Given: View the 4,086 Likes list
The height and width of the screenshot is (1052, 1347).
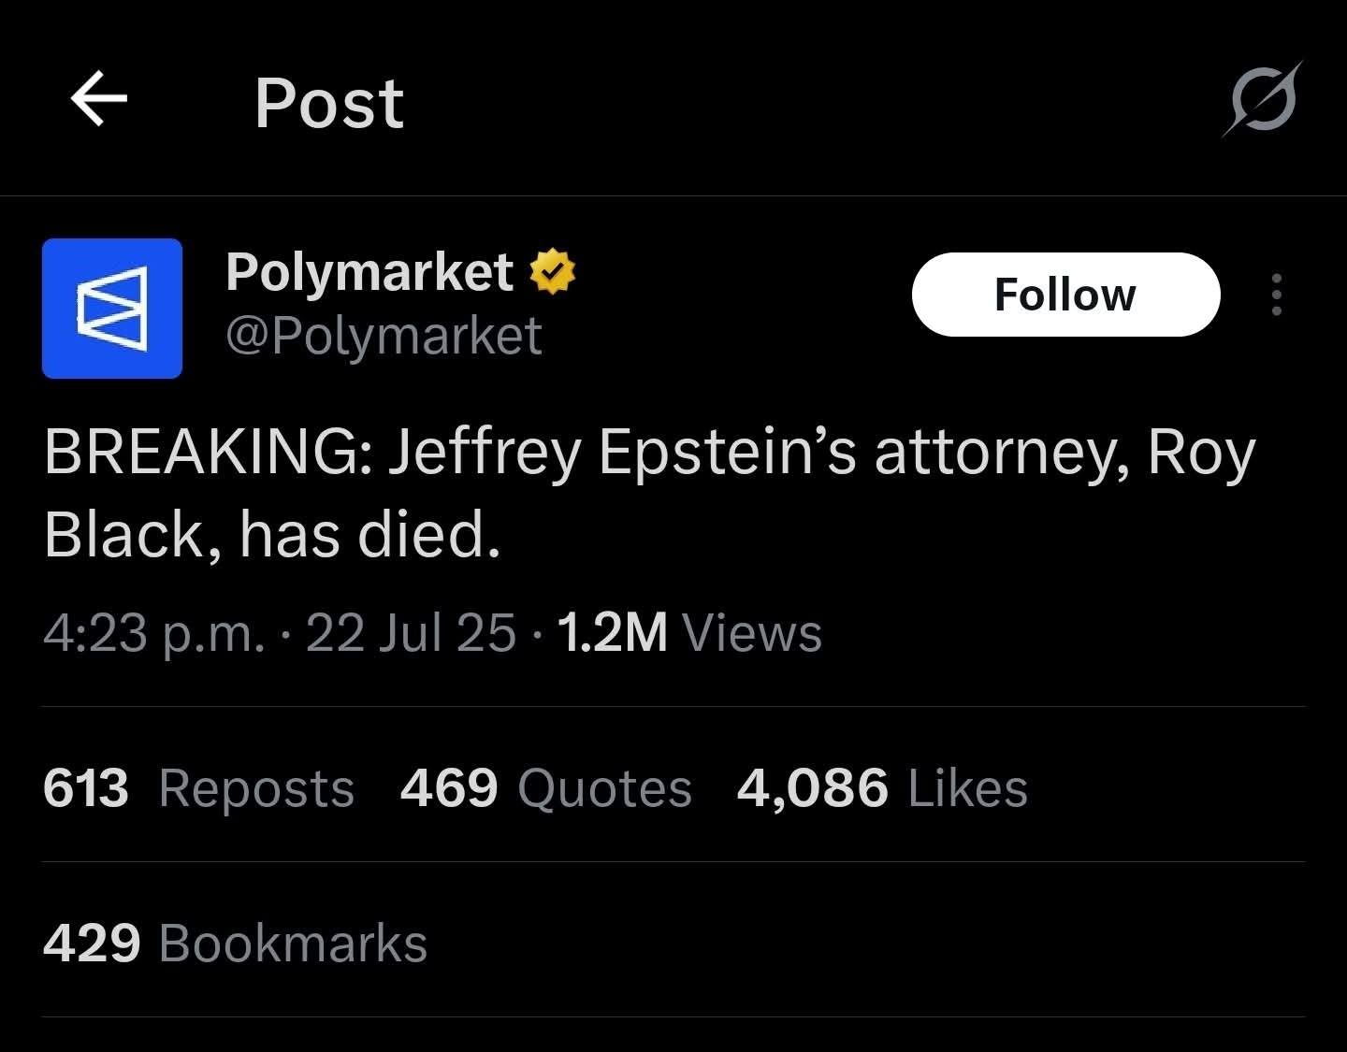Looking at the screenshot, I should click(882, 787).
